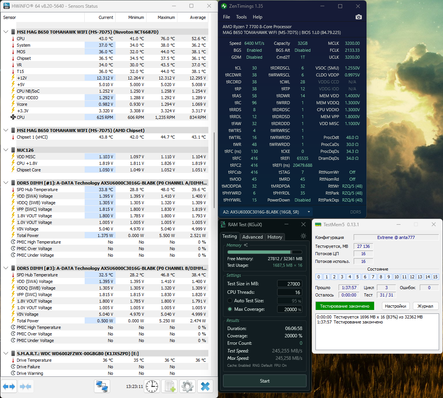The image size is (443, 398).
Task: Switch to the RAM Test Advanced tab
Action: click(252, 237)
